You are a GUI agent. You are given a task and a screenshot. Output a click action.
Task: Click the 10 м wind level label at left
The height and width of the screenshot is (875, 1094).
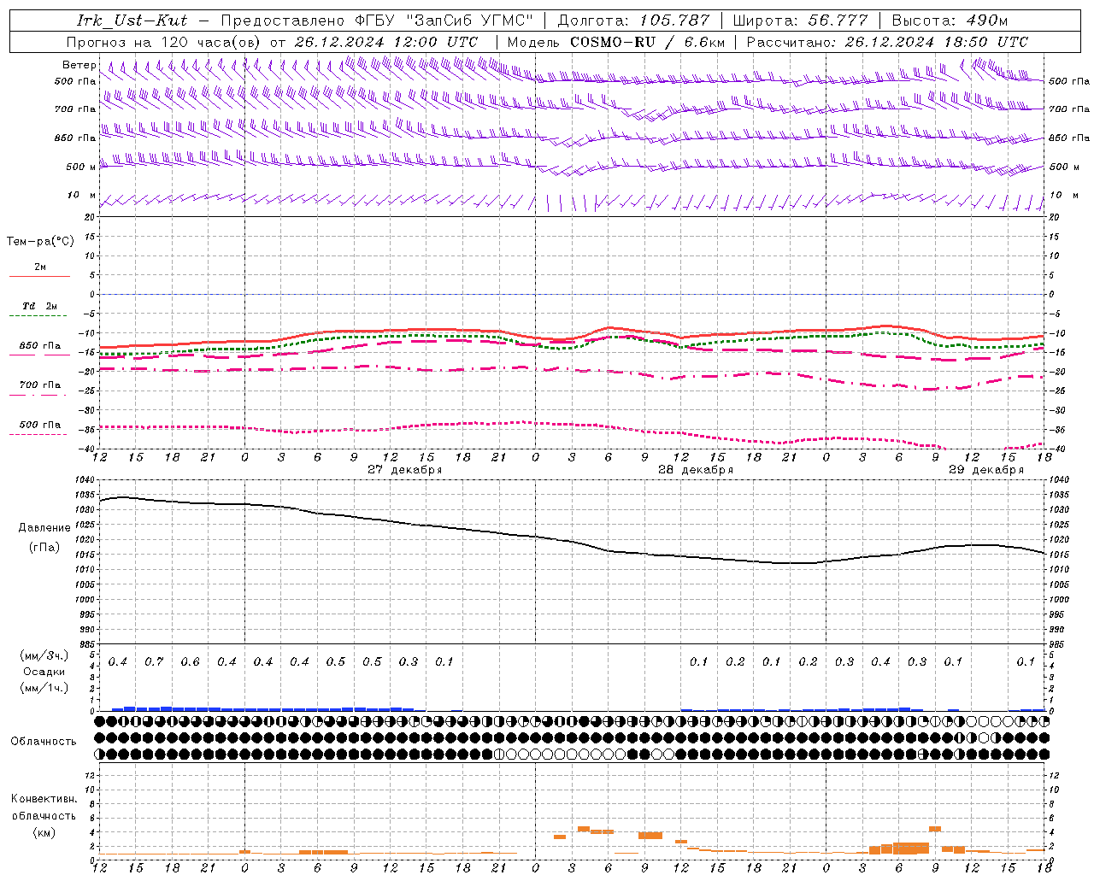[81, 196]
